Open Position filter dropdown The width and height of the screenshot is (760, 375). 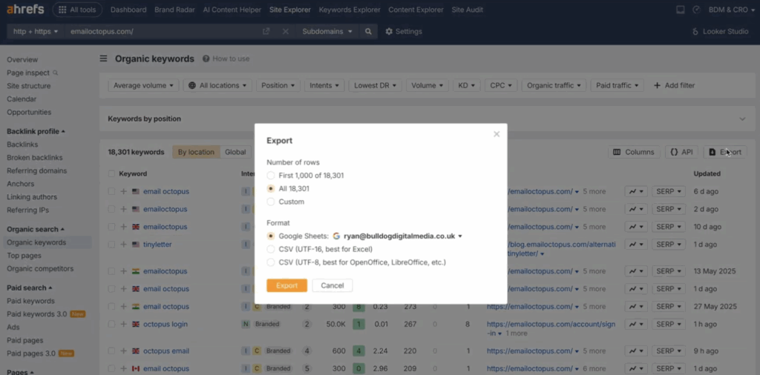pos(278,85)
